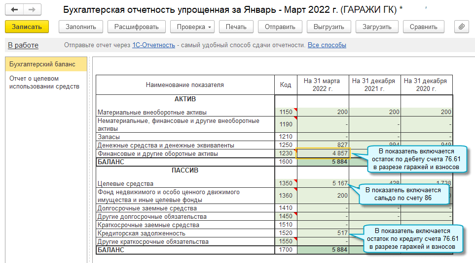The width and height of the screenshot is (475, 263).
Task: Click the Печать button
Action: 236,27
